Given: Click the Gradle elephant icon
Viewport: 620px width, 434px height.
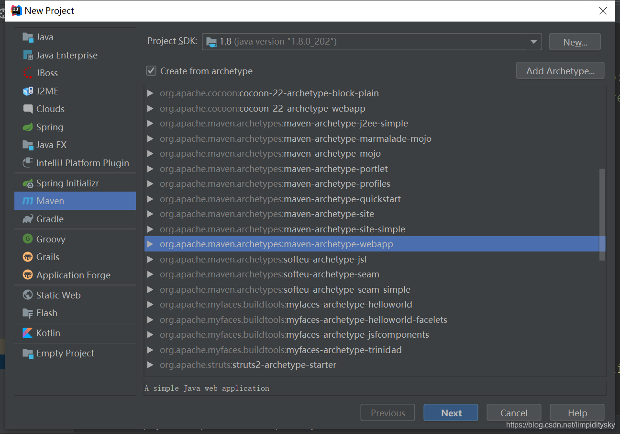Looking at the screenshot, I should (28, 219).
